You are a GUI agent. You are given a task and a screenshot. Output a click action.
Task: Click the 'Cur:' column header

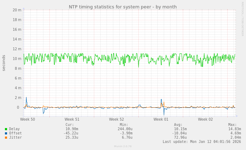(x=70, y=125)
